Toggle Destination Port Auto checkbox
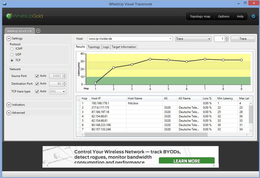The height and width of the screenshot is (178, 260). tap(37, 84)
